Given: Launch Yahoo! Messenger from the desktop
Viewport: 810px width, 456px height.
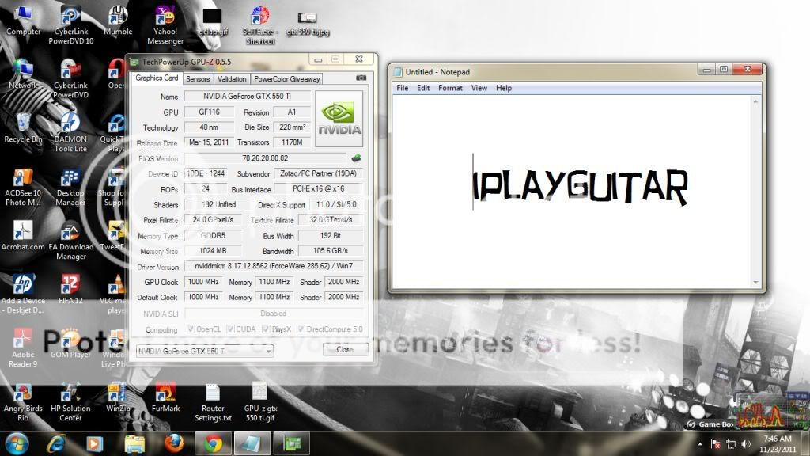Looking at the screenshot, I should point(165,25).
